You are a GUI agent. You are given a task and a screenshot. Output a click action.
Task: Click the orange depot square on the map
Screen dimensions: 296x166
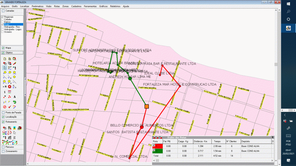tap(147, 107)
